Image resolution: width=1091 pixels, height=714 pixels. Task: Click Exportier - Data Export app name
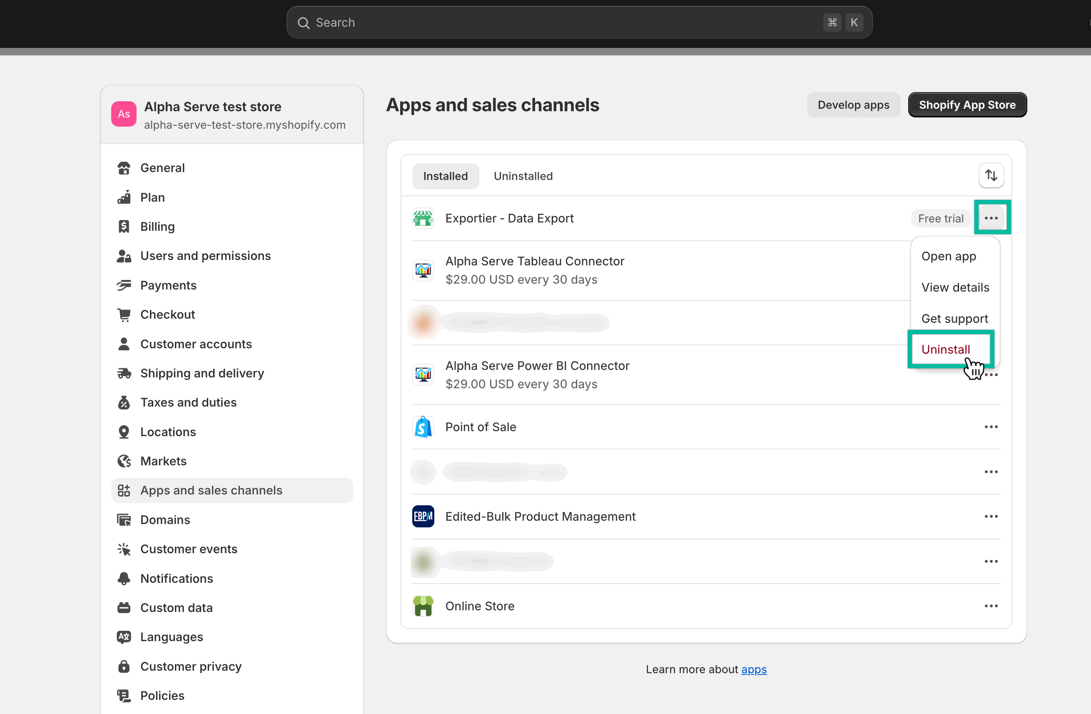tap(509, 218)
